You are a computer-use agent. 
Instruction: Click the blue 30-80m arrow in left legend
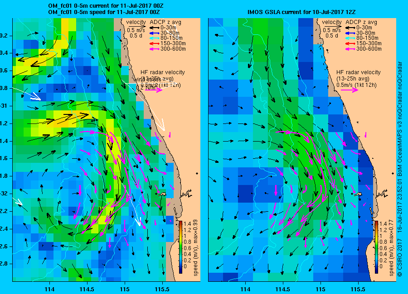pyautogui.click(x=155, y=33)
